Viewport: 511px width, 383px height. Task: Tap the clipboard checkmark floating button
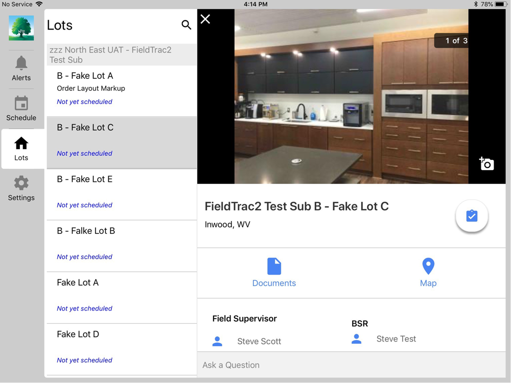pyautogui.click(x=472, y=216)
